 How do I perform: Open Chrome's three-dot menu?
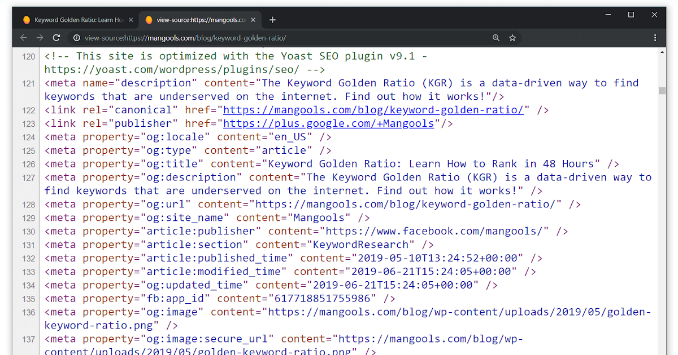tap(655, 38)
